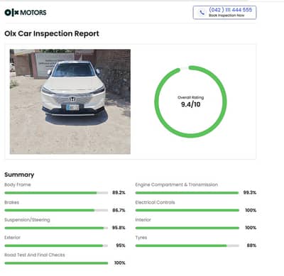Image resolution: width=284 pixels, height=276 pixels.
Task: Click the (042) 111 444 555 number
Action: [x=230, y=10]
